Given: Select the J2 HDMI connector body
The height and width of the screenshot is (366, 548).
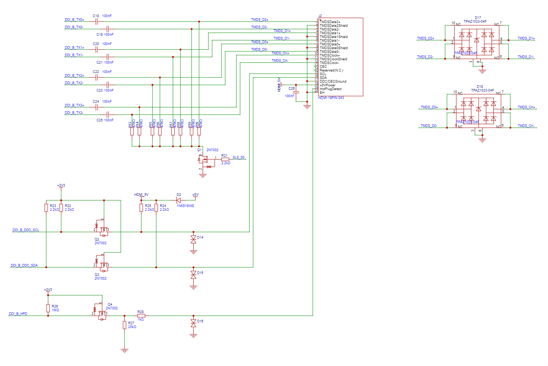Looking at the screenshot, I should pos(340,57).
